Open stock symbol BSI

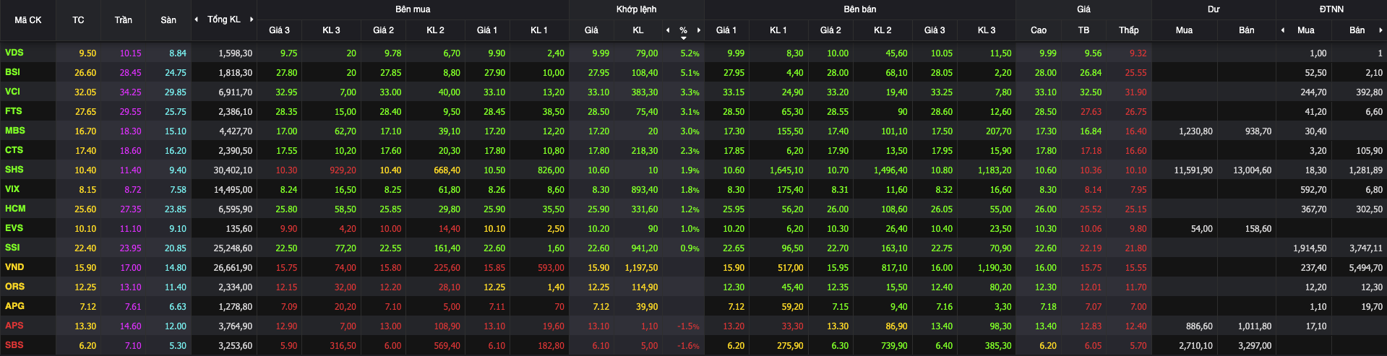tap(13, 72)
